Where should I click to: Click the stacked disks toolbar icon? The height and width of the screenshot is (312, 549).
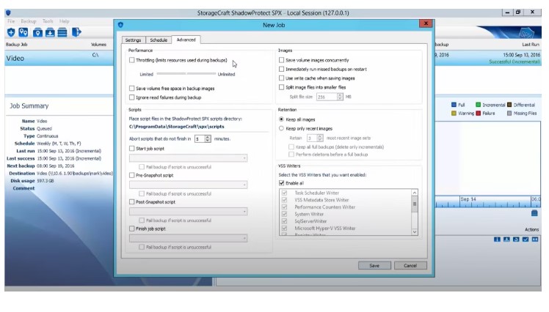(x=62, y=32)
